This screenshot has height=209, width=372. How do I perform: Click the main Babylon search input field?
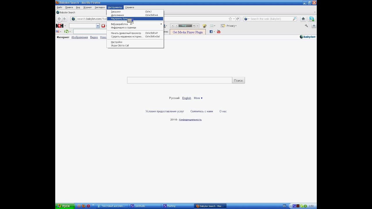(x=180, y=80)
